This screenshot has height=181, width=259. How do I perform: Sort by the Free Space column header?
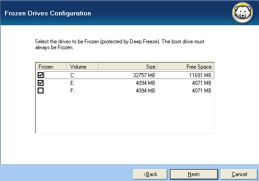coord(186,67)
